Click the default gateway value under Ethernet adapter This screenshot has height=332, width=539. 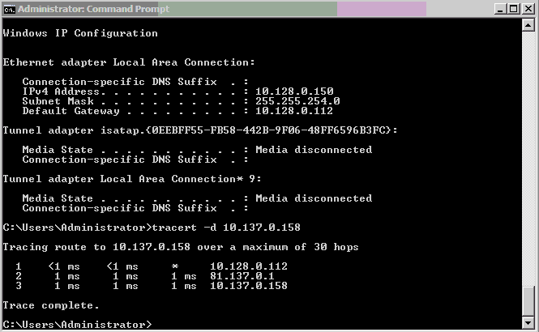(x=294, y=111)
